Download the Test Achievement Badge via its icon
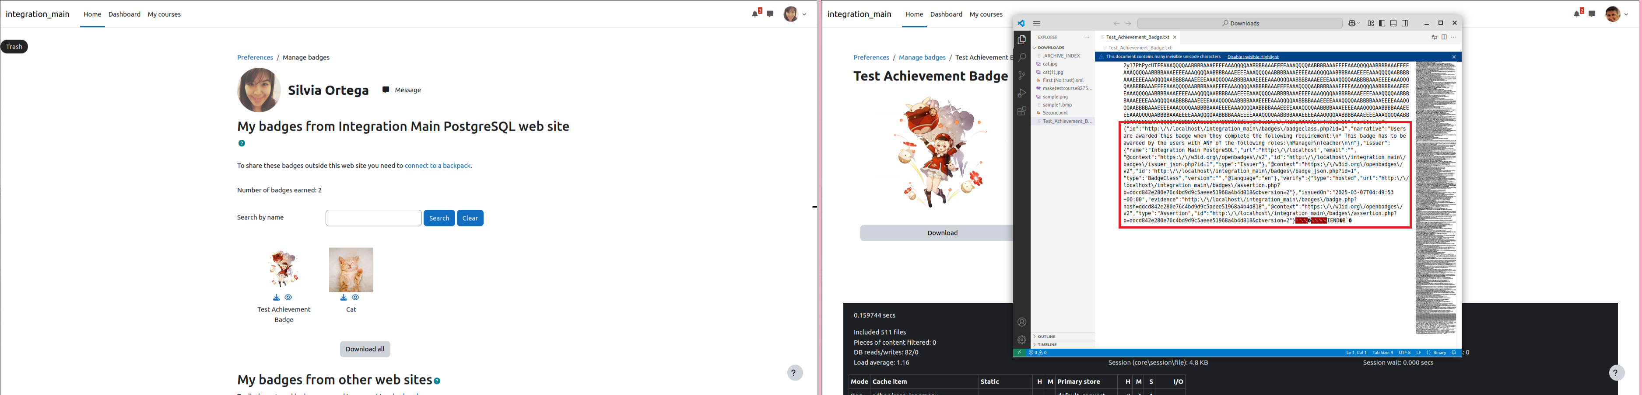This screenshot has width=1642, height=395. (276, 298)
